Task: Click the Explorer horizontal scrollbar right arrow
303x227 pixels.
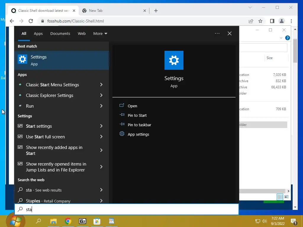Action: [x=288, y=191]
